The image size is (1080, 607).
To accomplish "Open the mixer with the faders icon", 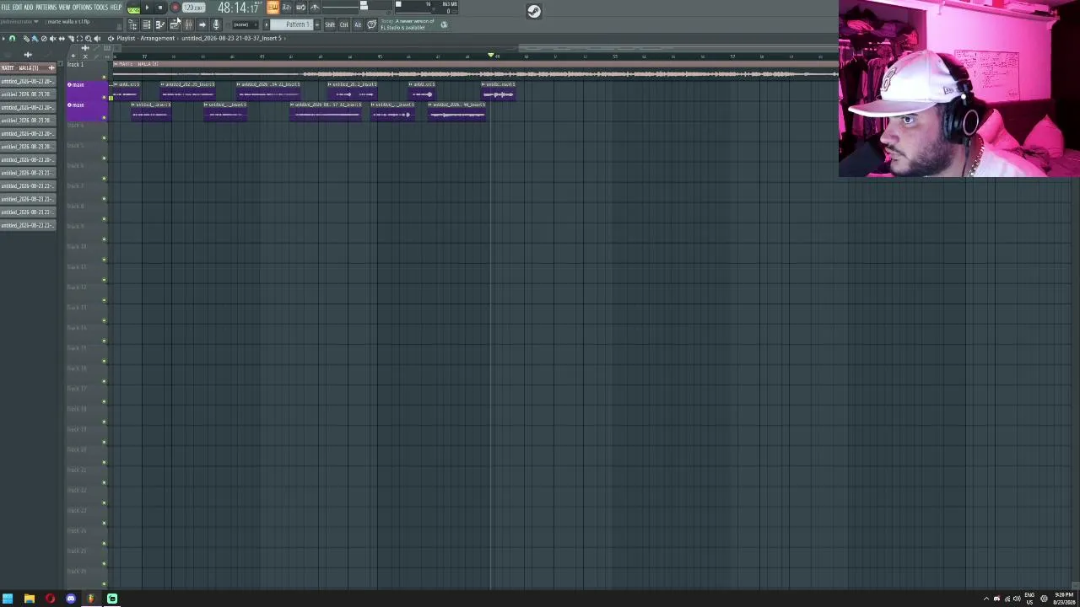I will tap(188, 24).
